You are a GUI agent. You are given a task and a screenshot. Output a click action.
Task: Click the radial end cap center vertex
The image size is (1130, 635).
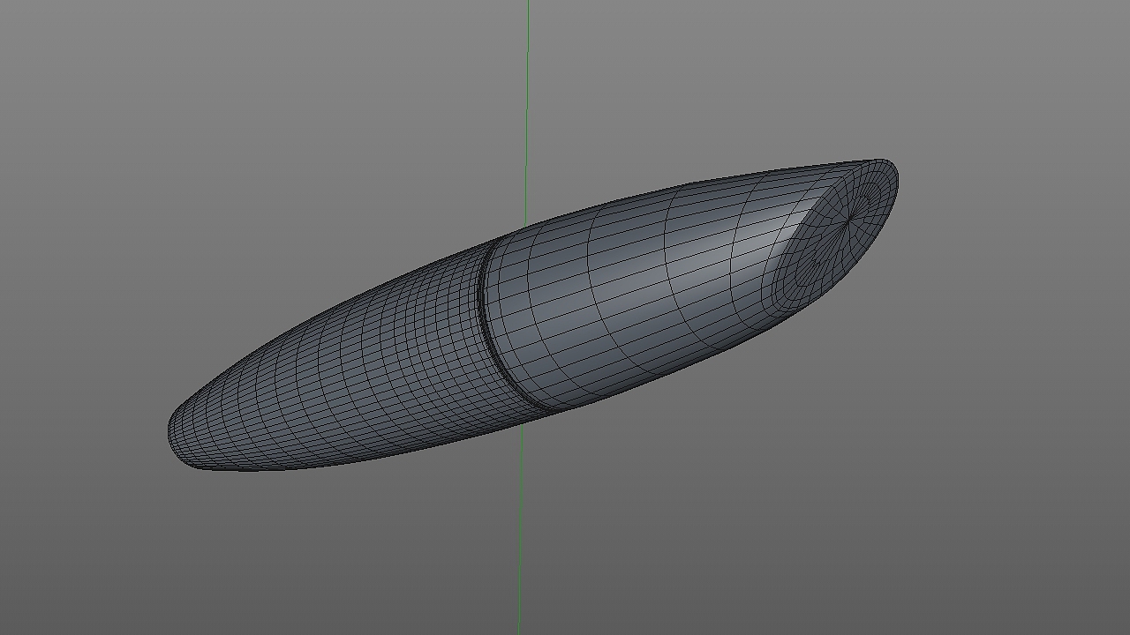(x=849, y=220)
